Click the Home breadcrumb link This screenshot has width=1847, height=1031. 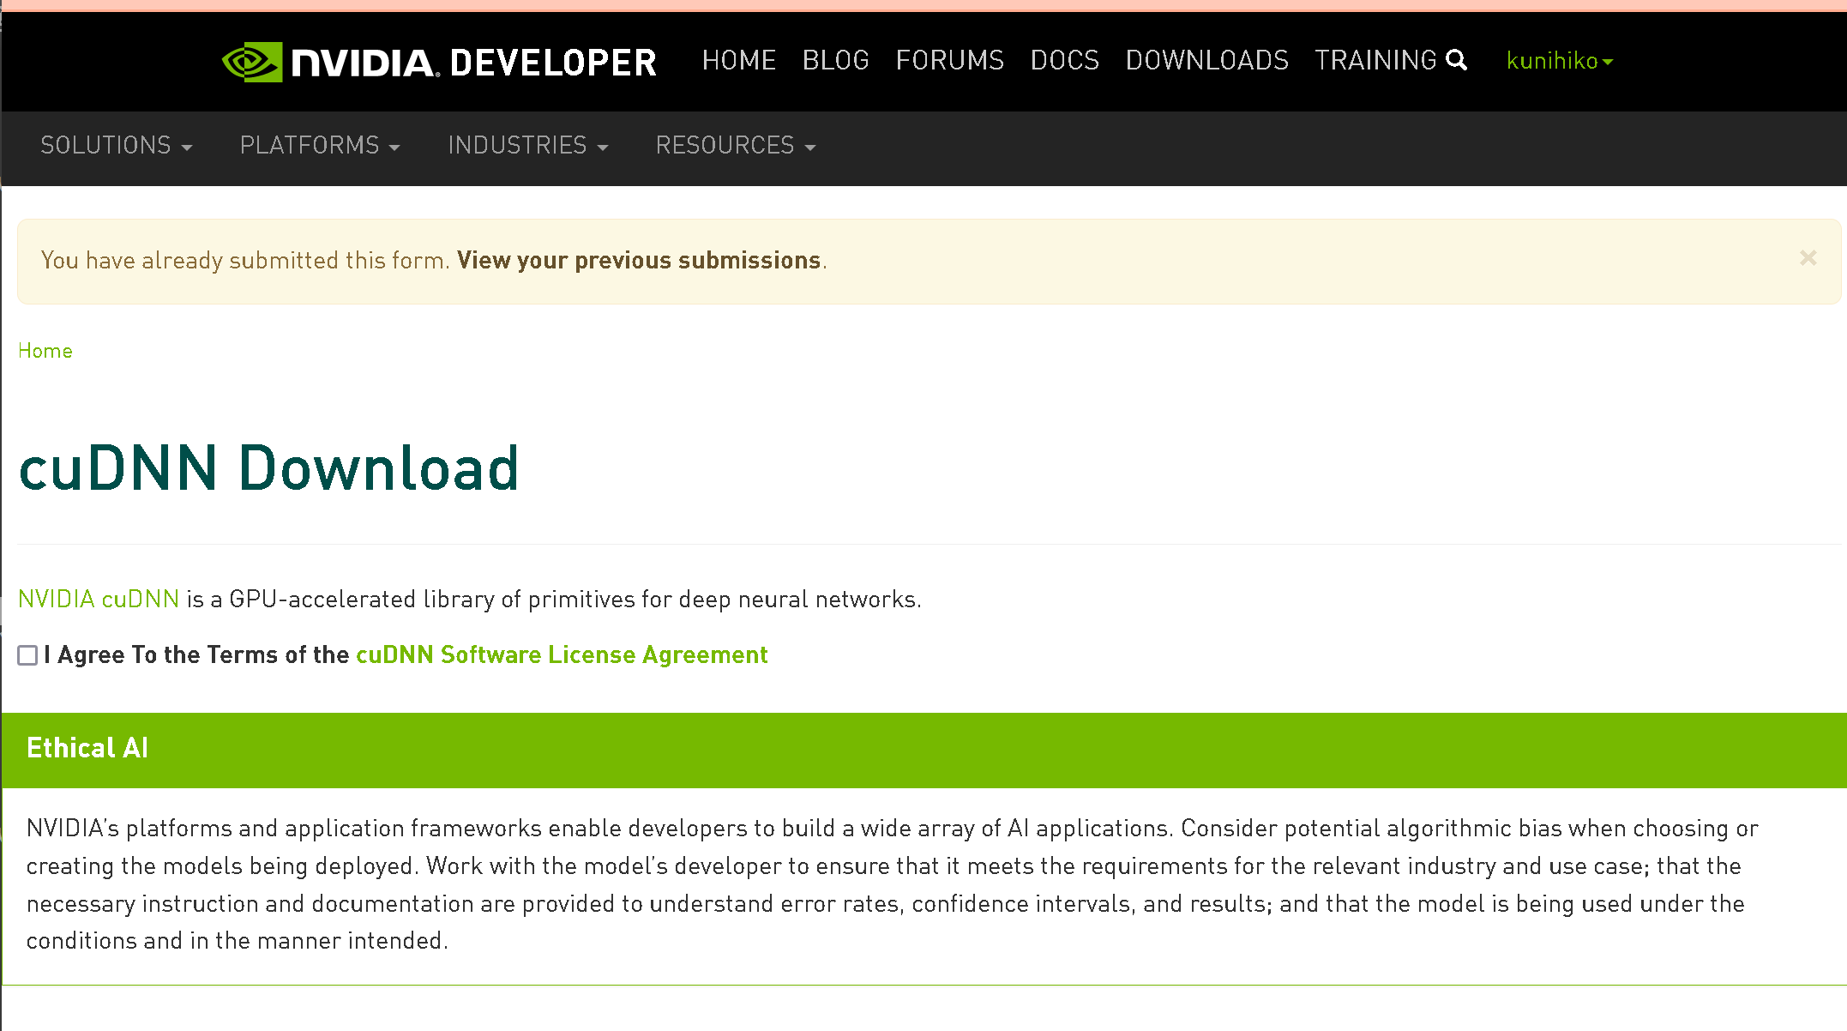tap(45, 351)
